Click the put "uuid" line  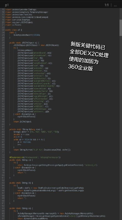30,65
